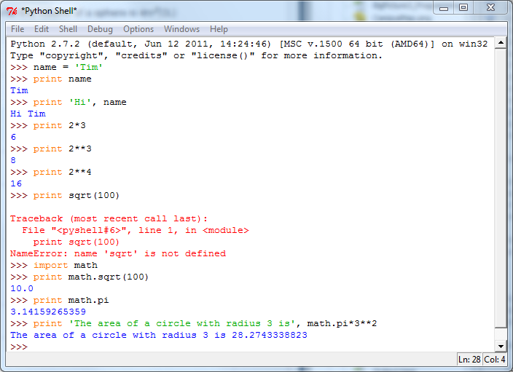Click the red 'print sqrt(100)' traceback line
This screenshot has height=372, width=513.
coord(77,242)
